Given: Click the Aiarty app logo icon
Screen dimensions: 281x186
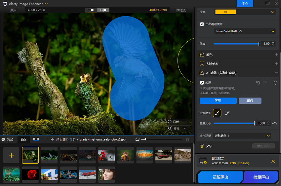Looking at the screenshot, I should (x=5, y=4).
